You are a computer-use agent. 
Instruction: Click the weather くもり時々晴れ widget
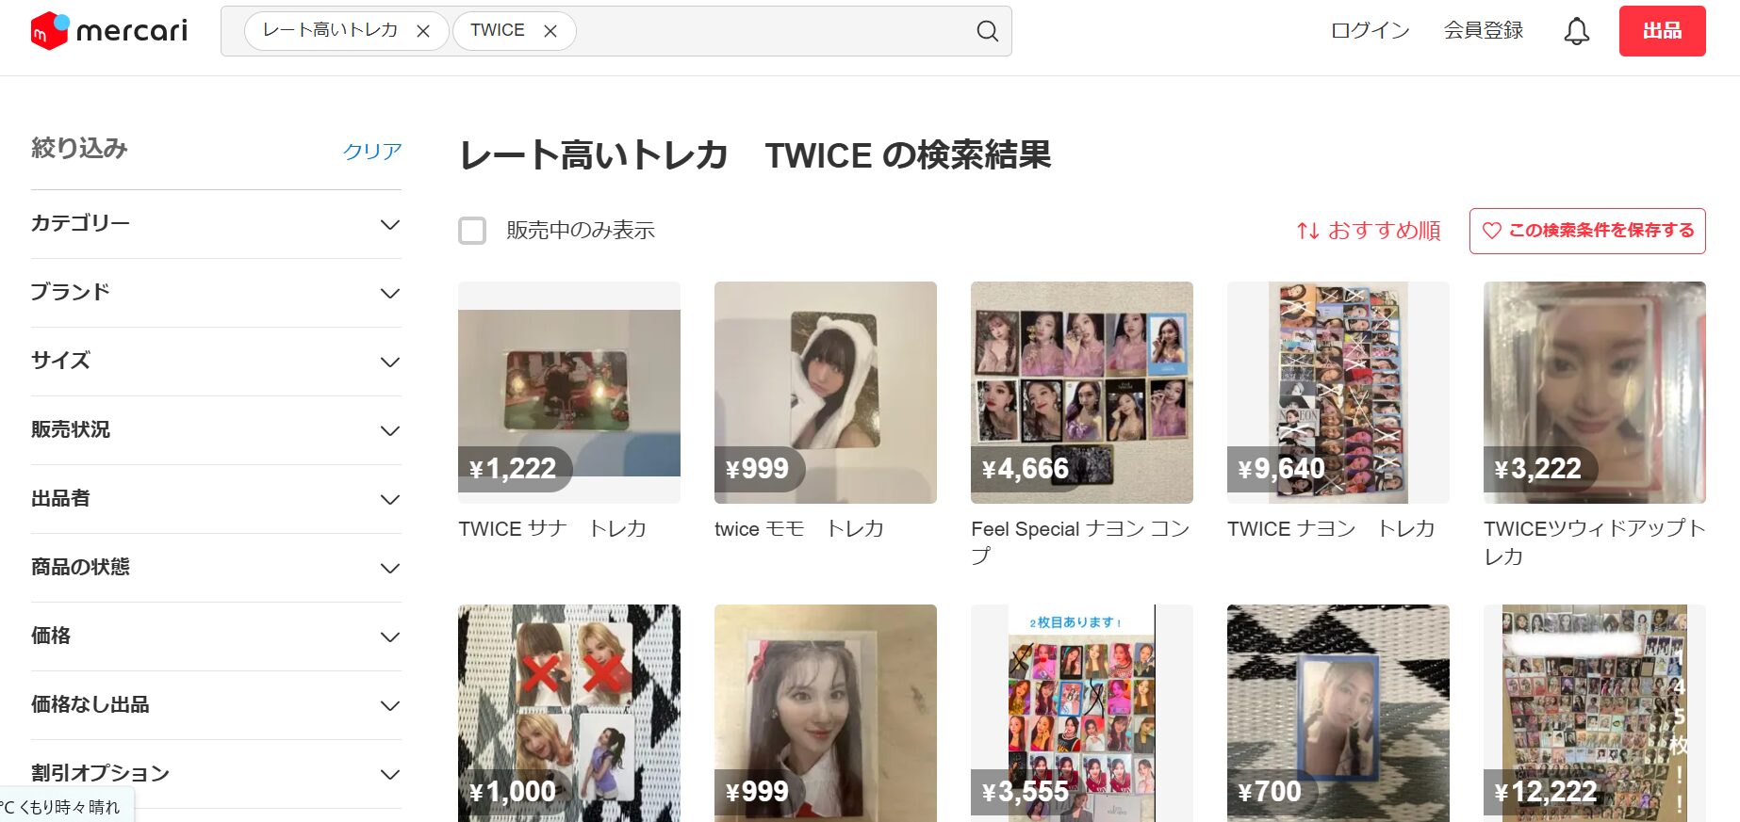tap(66, 807)
